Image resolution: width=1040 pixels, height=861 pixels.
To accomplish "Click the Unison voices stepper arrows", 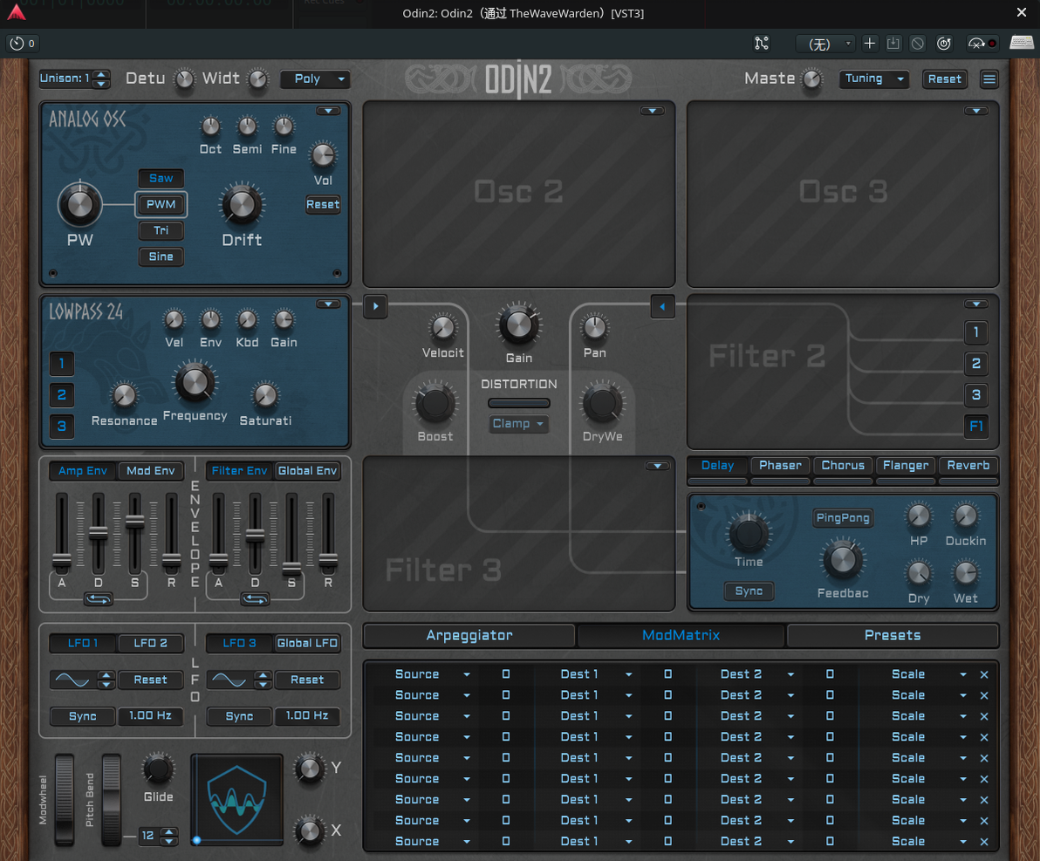I will pyautogui.click(x=101, y=79).
